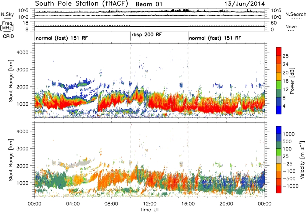
Task: Click the '12' tick on power colorbar
Action: (285, 90)
